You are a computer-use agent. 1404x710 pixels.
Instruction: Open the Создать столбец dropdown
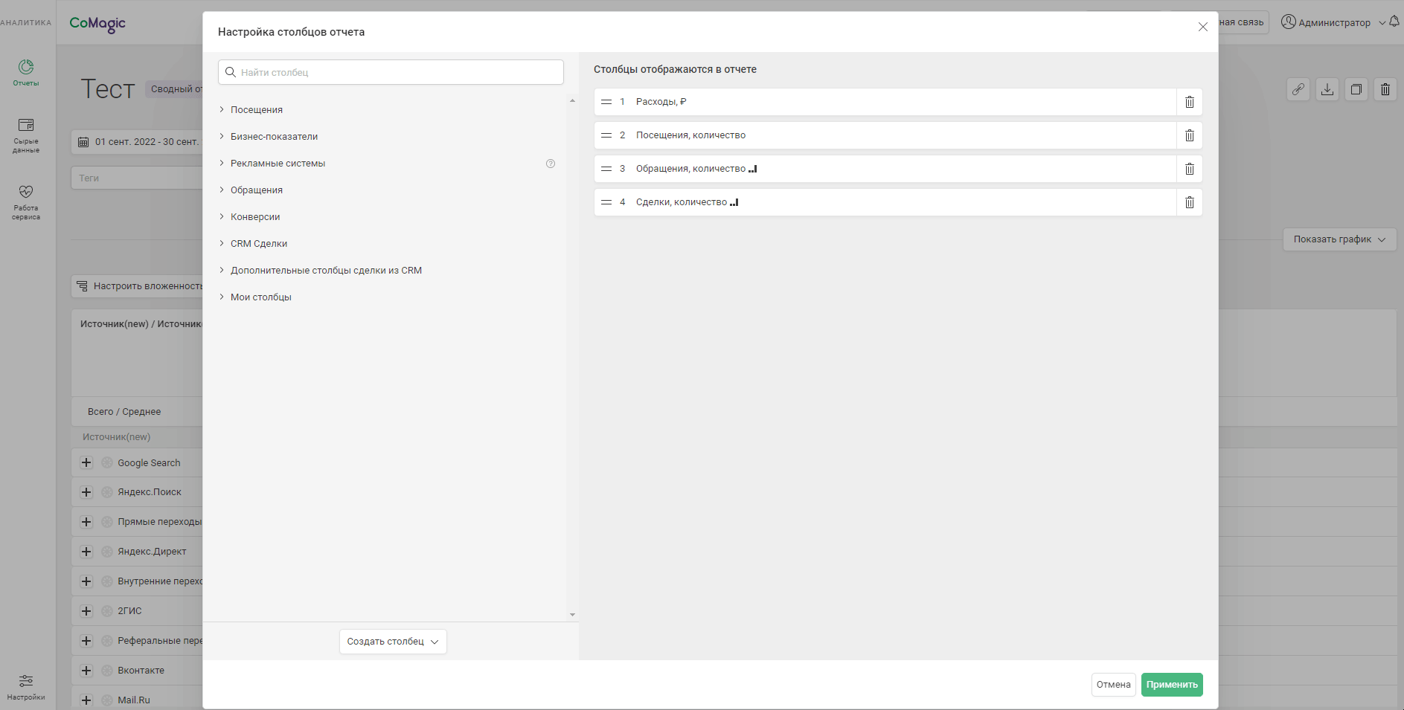pos(393,642)
